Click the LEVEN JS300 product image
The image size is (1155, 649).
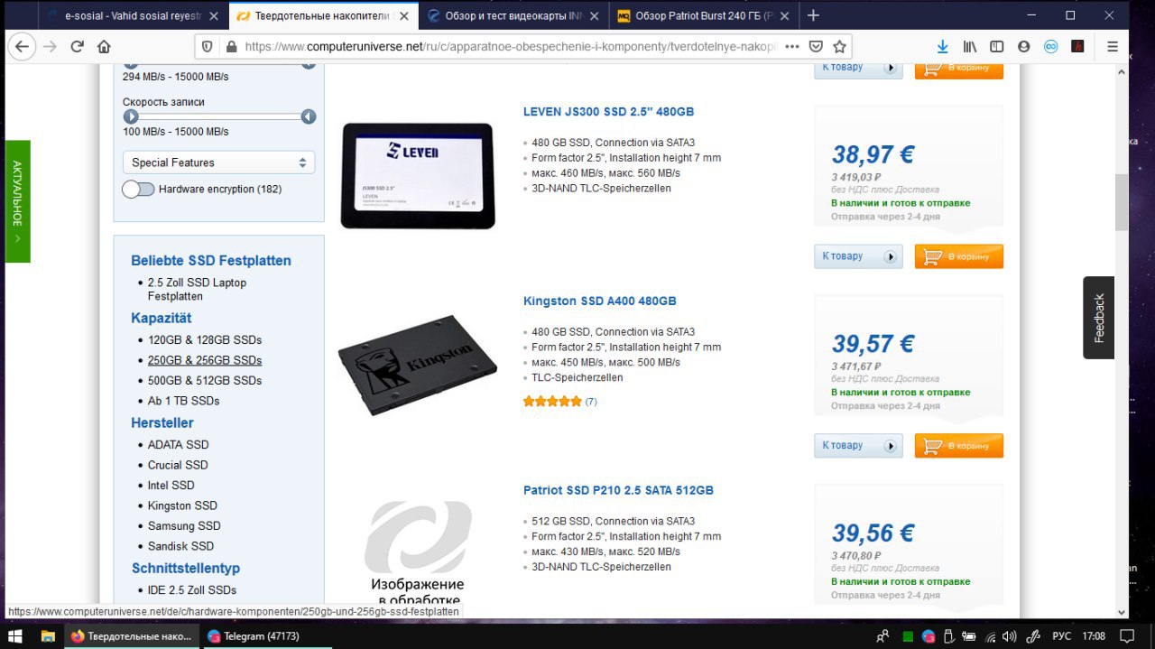pos(418,175)
